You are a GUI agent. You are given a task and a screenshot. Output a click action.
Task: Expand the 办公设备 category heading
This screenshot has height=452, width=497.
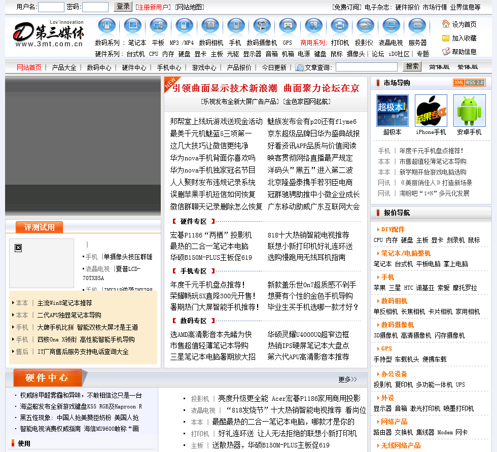pyautogui.click(x=394, y=374)
